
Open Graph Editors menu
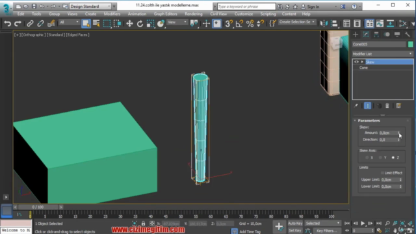click(x=165, y=14)
